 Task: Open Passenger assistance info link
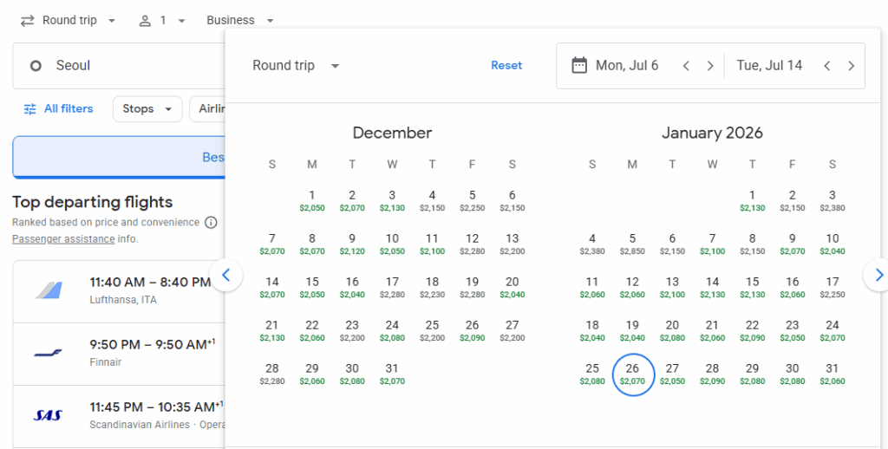(63, 238)
